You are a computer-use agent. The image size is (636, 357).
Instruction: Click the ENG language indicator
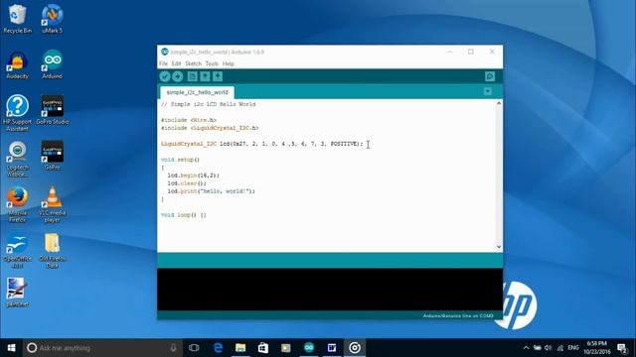[573, 348]
